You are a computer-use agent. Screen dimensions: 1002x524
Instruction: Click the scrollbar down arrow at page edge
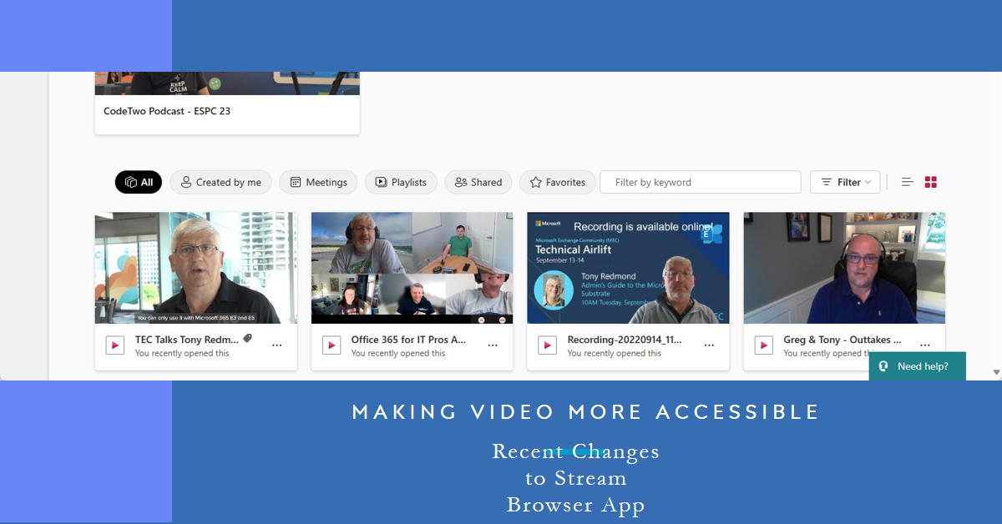[x=996, y=372]
